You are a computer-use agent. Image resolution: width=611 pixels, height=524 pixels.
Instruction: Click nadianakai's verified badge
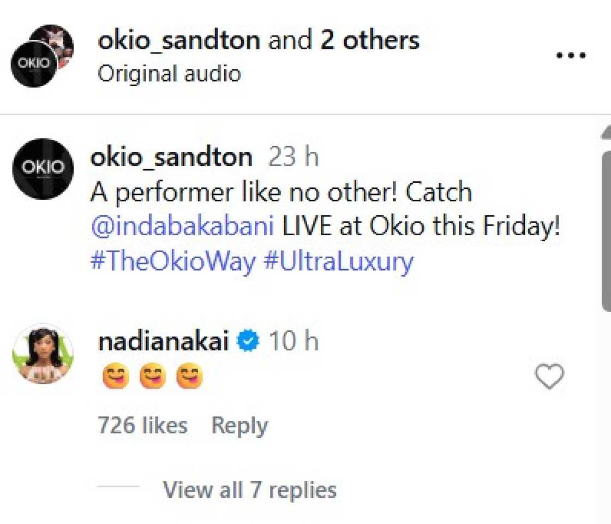(247, 340)
